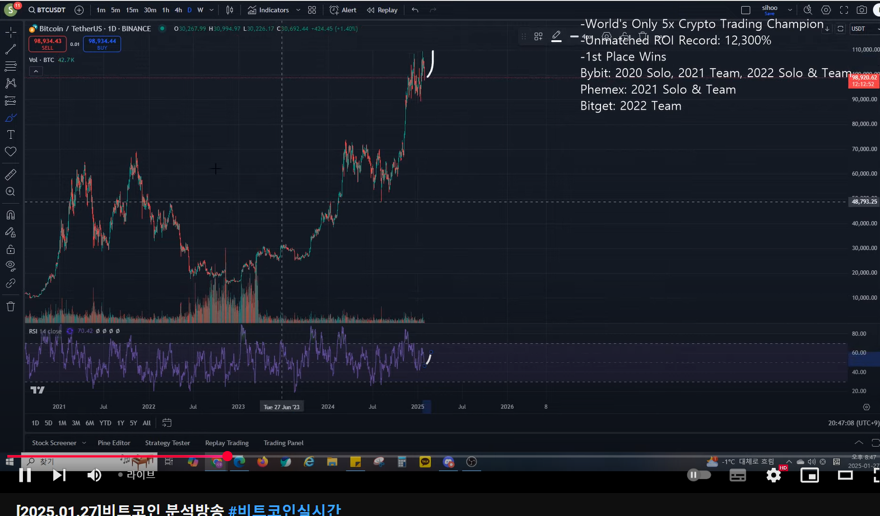
Task: Start bar Replay mode
Action: tap(382, 10)
